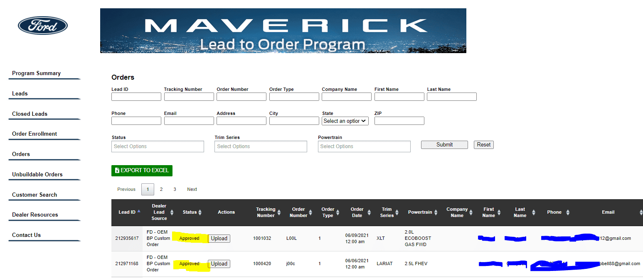
Task: Open Leads page in sidebar
Action: coord(20,94)
